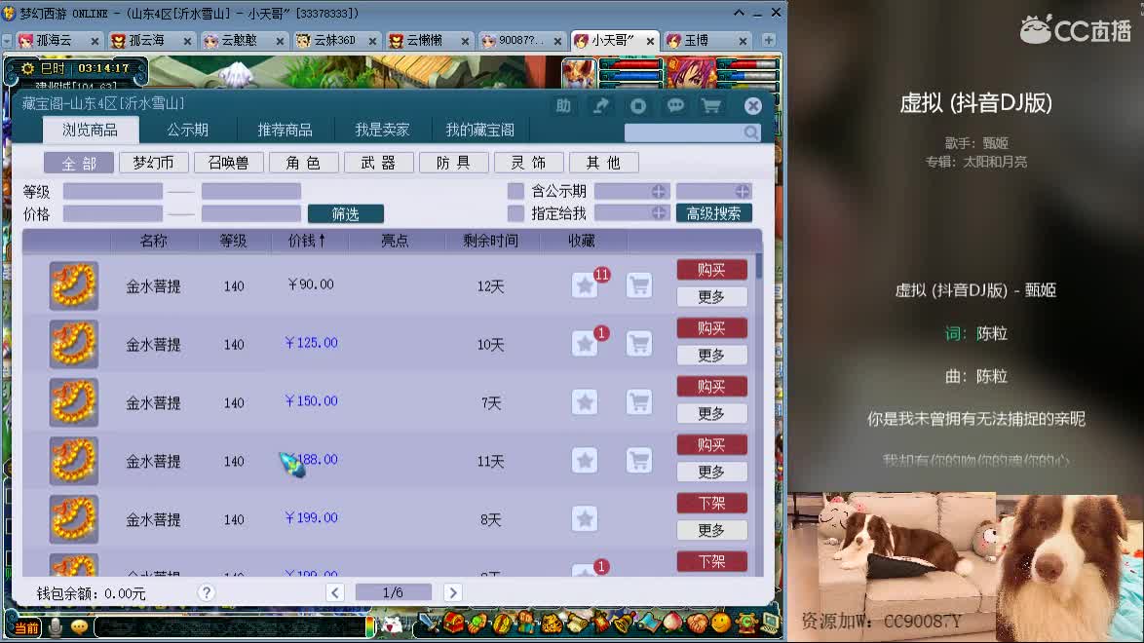Open the shopping cart icon in pavilion header

pyautogui.click(x=711, y=106)
